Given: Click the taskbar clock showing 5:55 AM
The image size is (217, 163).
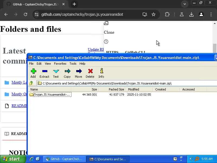Looking at the screenshot, I should click(207, 159).
